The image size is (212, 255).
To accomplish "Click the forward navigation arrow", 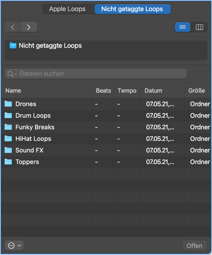I will pos(29,27).
